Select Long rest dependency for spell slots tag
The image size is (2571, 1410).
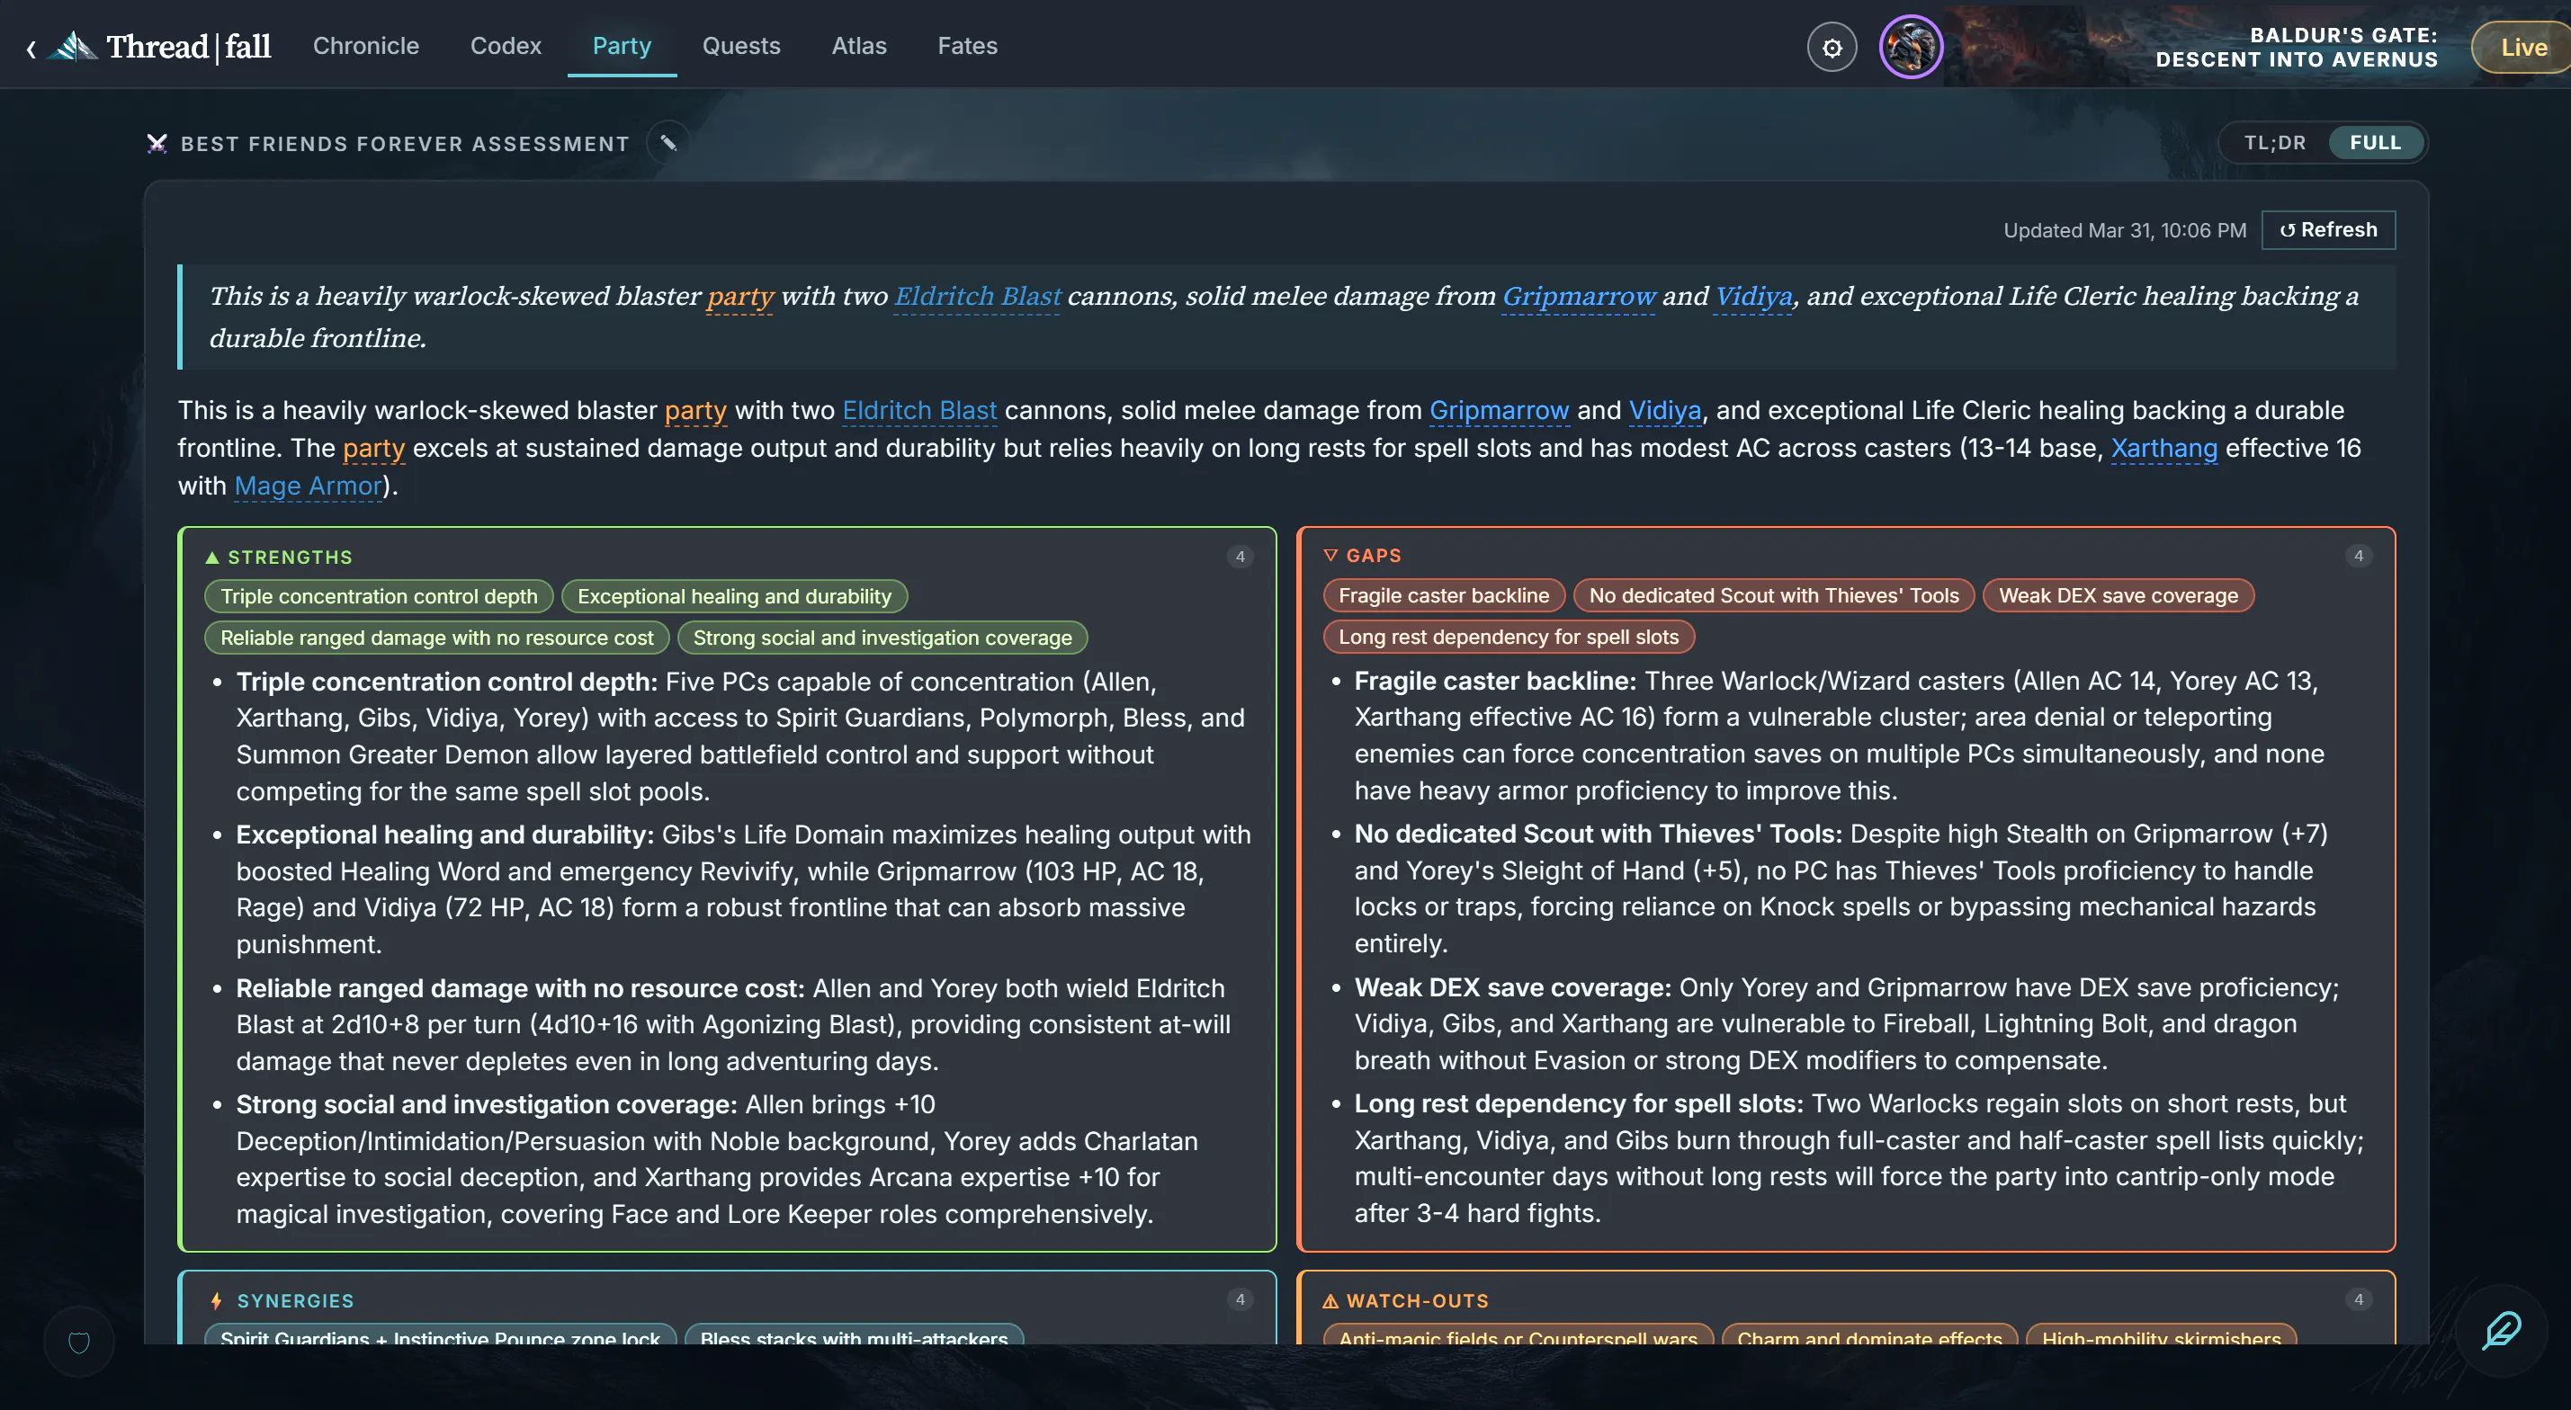(1508, 637)
